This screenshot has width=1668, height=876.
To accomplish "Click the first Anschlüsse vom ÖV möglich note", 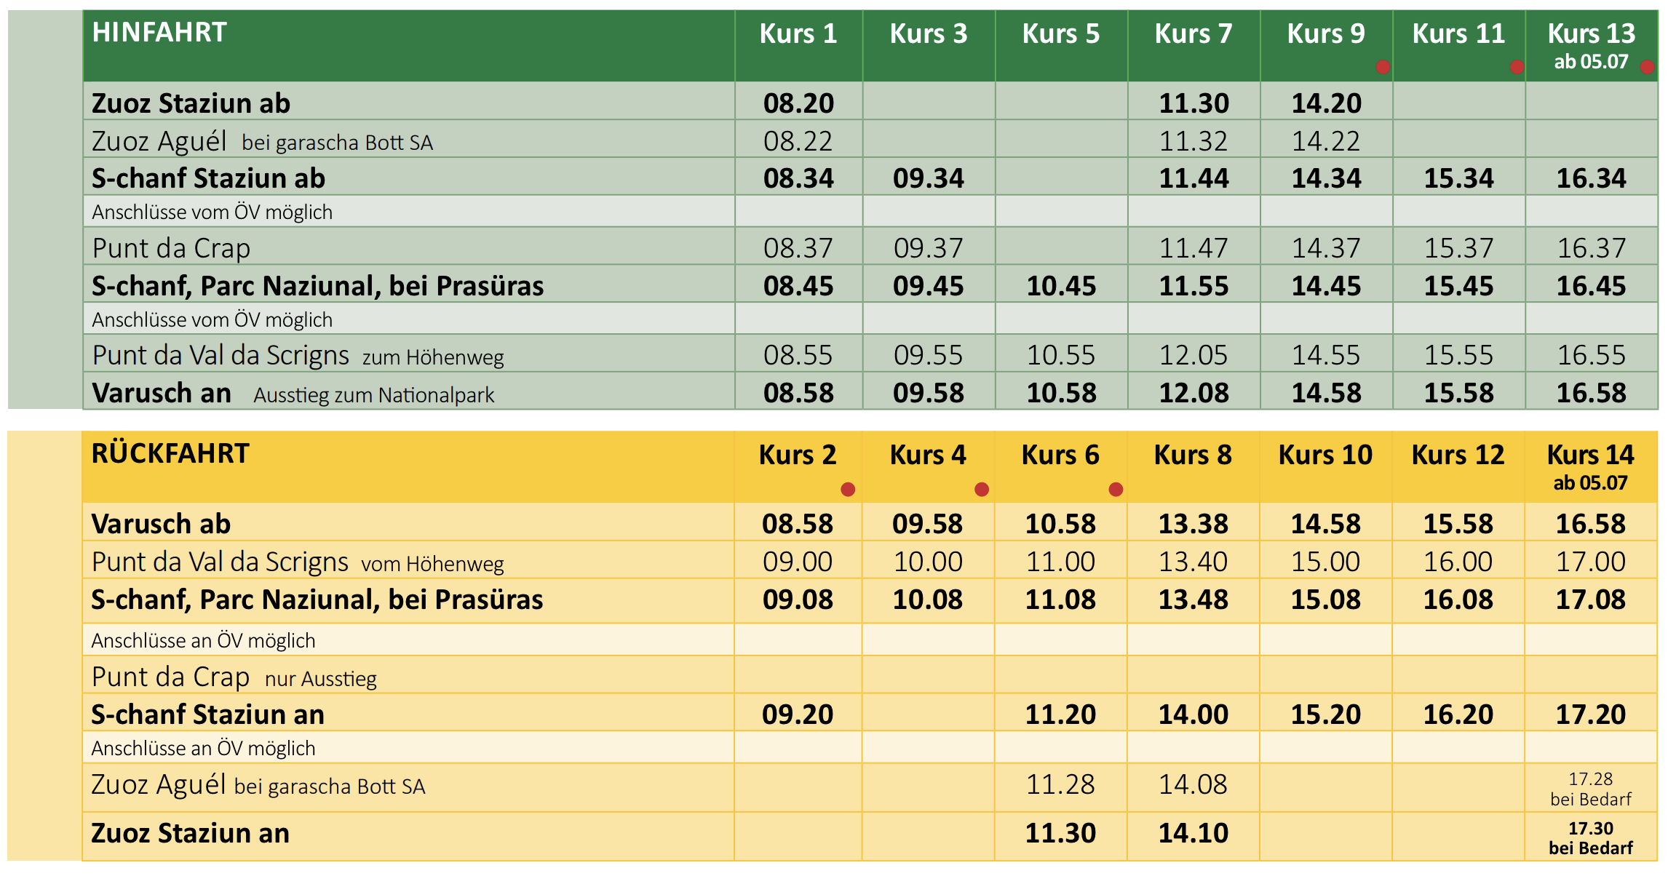I will (212, 212).
